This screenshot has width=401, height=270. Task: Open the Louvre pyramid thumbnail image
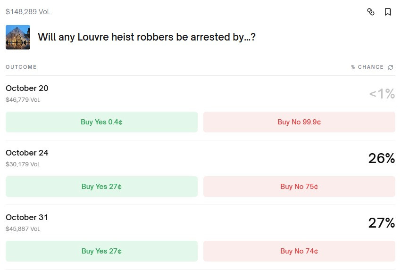[x=18, y=37]
